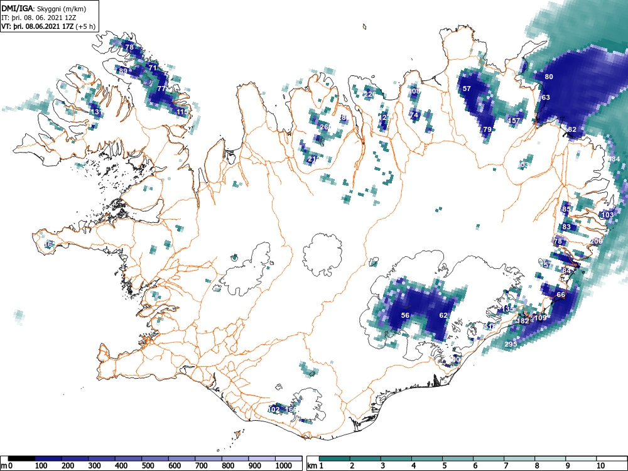The height and width of the screenshot is (471, 628).
Task: Click the visibility value 80 offshore northeast
Action: pyautogui.click(x=549, y=77)
